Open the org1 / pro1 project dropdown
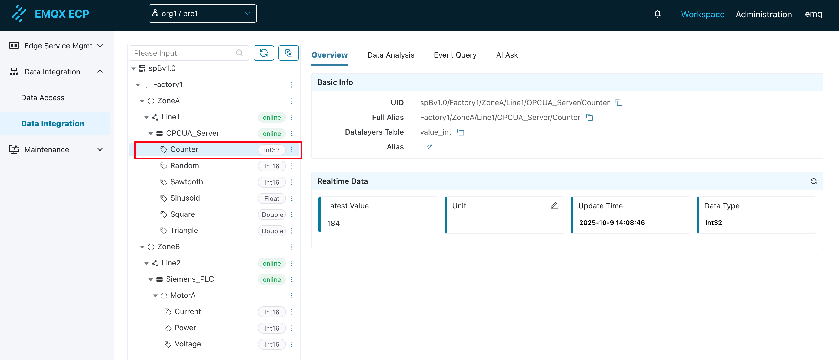This screenshot has height=360, width=839. coord(202,14)
